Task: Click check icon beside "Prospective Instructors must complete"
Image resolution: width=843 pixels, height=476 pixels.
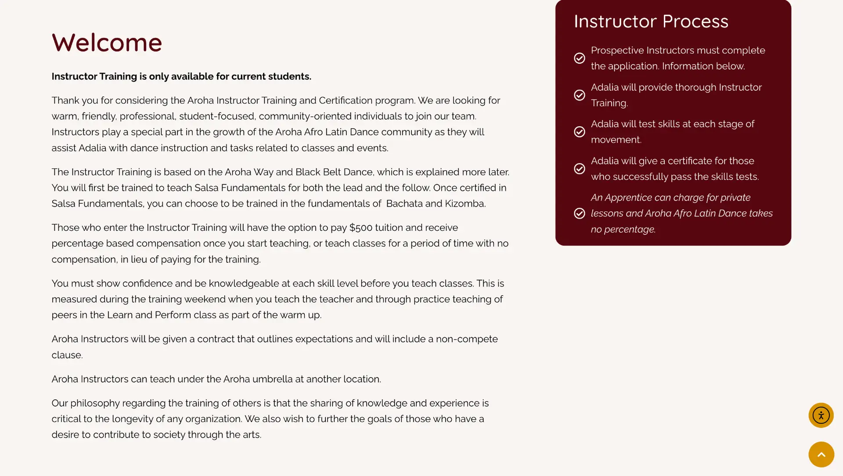Action: coord(579,58)
